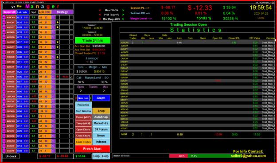Open the News panel

(x=101, y=136)
